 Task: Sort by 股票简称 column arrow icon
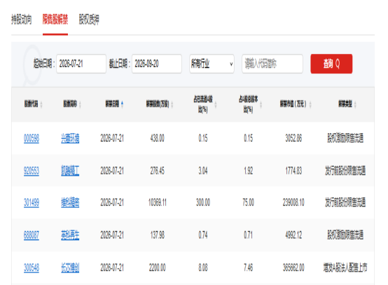80,104
